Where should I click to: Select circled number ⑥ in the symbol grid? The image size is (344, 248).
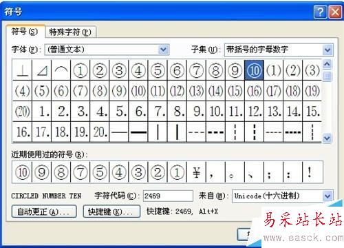[x=177, y=70]
